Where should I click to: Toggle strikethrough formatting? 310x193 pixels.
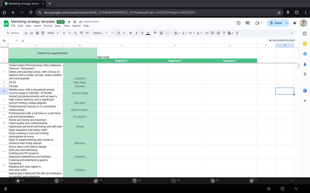142,33
